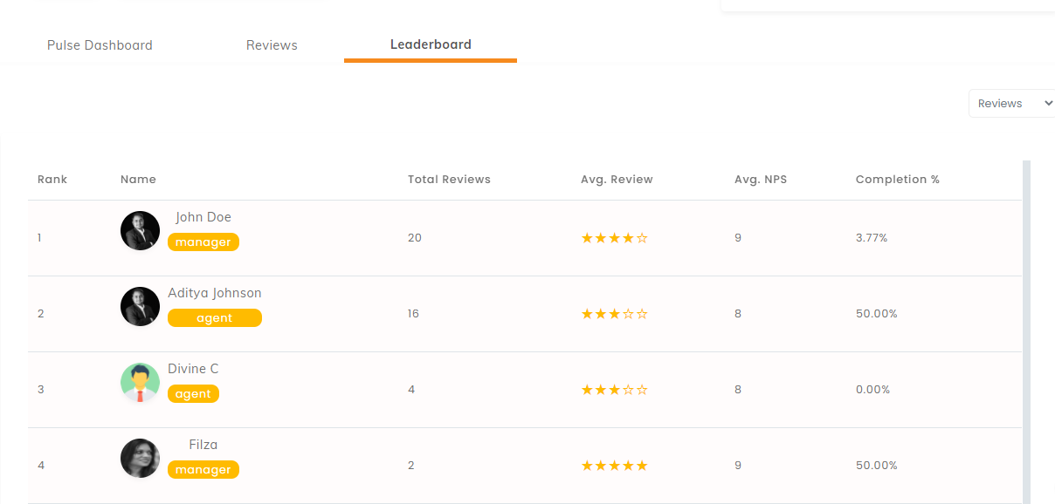Click Aditya Johnson's three-star rating
This screenshot has height=504, width=1055.
coord(615,314)
